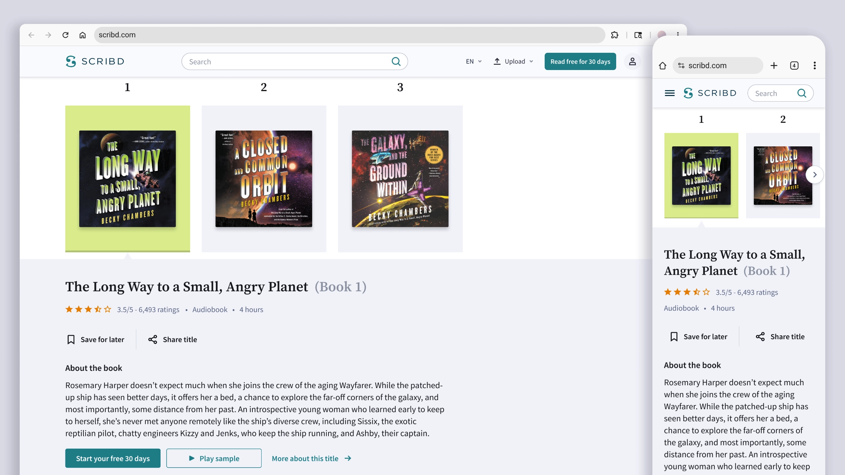Reload the page in the desktop browser
Screen dimensions: 845x475
tap(65, 35)
